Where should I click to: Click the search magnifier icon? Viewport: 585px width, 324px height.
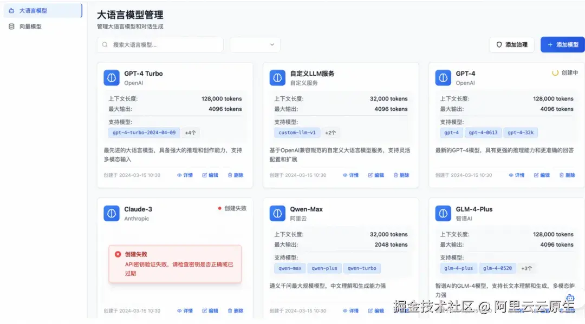click(105, 45)
